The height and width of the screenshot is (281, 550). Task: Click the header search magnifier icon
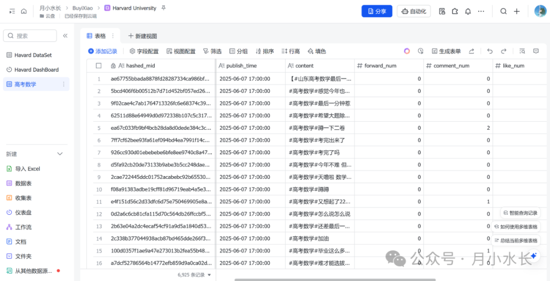[503, 11]
